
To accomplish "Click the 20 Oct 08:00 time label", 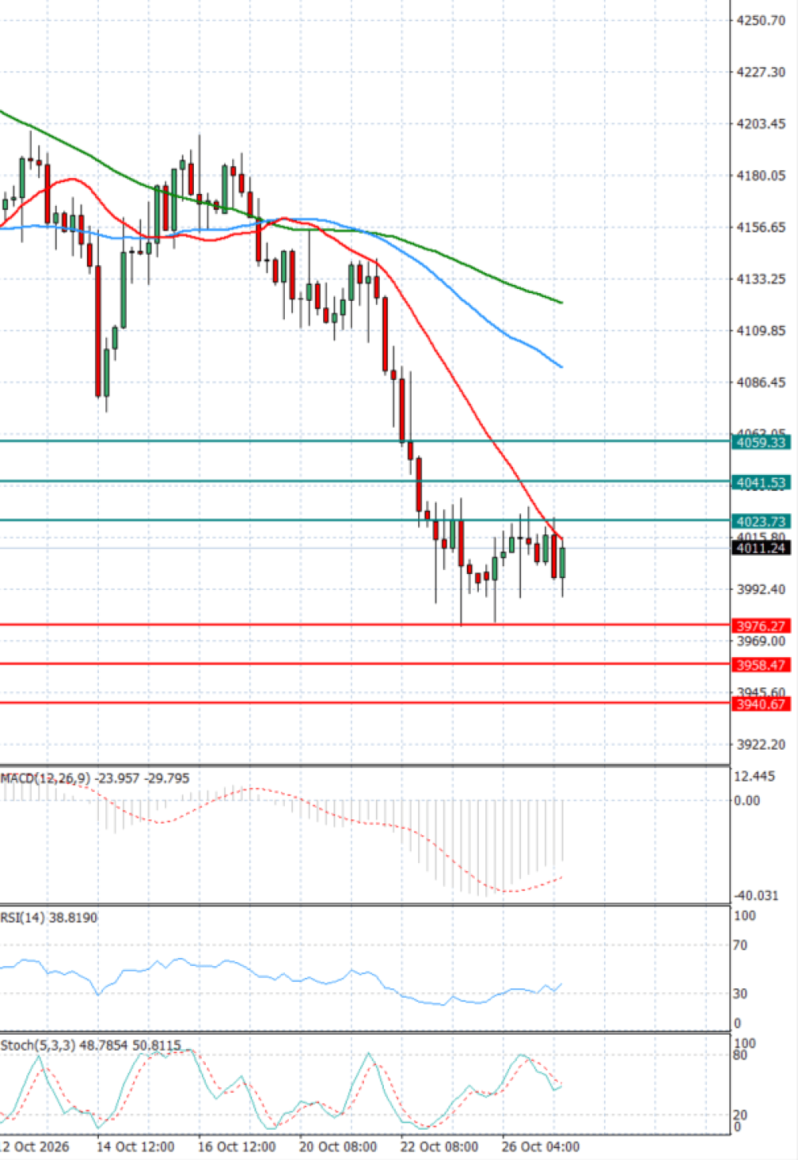I will click(338, 1146).
